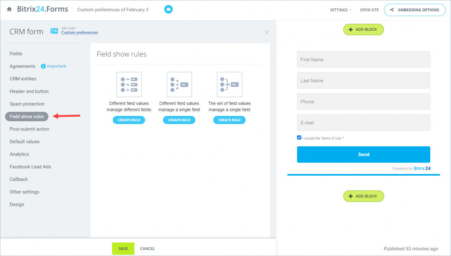Click the blue cloud status icon
The image size is (451, 256).
point(168,10)
